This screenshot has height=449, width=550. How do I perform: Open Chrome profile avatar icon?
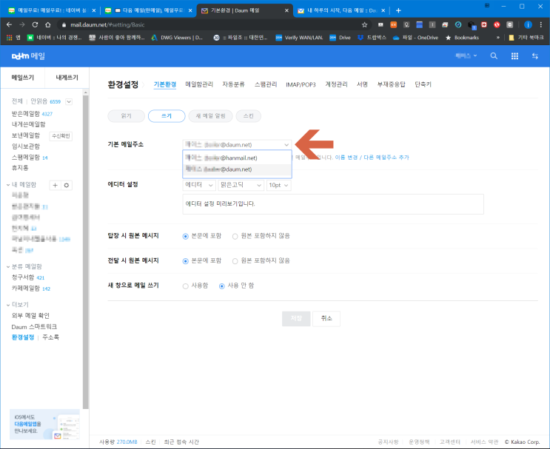pyautogui.click(x=528, y=25)
